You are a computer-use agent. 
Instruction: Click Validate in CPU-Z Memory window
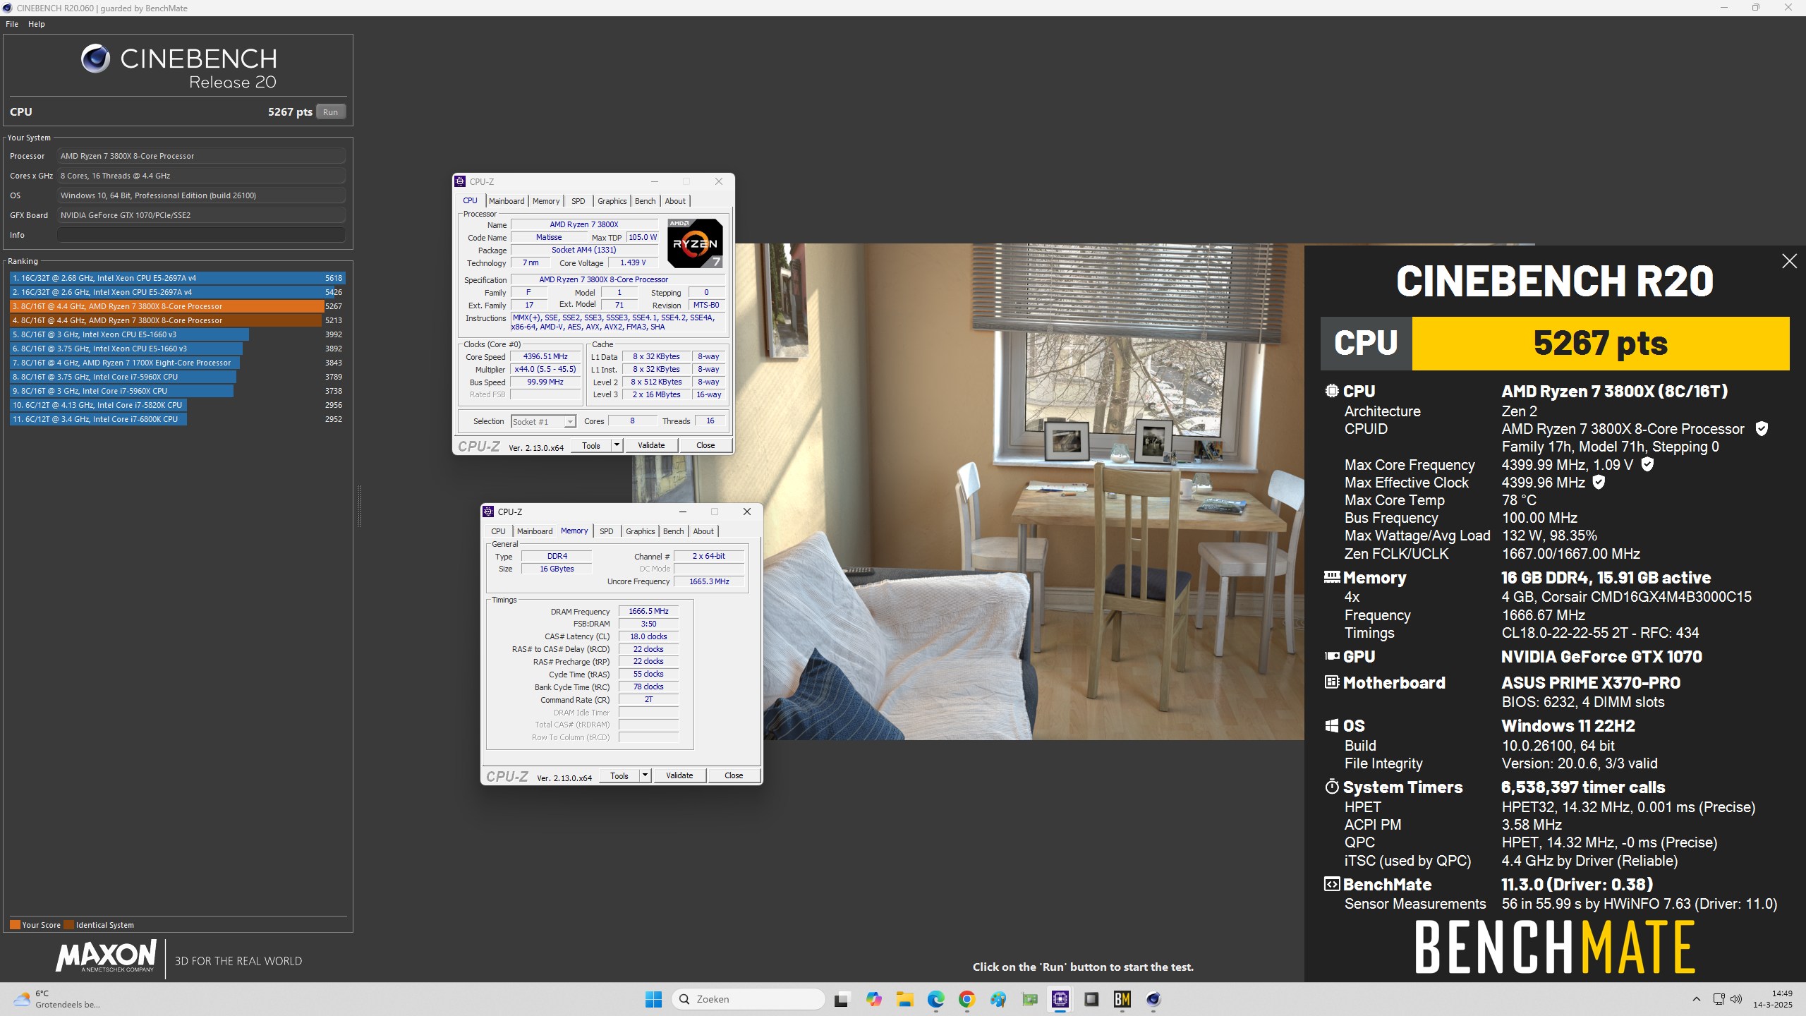679,775
